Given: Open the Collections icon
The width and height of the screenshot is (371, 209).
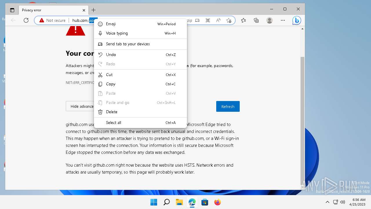Looking at the screenshot, I should pyautogui.click(x=256, y=20).
